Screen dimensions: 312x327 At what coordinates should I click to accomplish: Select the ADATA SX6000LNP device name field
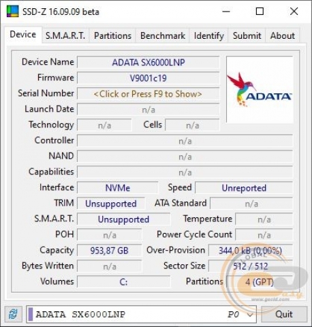coord(148,63)
